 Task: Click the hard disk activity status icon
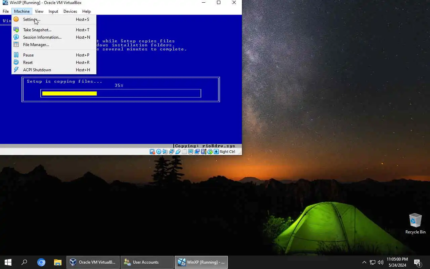152,152
